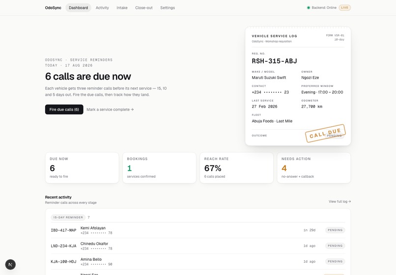Click the Next.js dev tools round icon
This screenshot has width=396, height=275.
pos(10,264)
